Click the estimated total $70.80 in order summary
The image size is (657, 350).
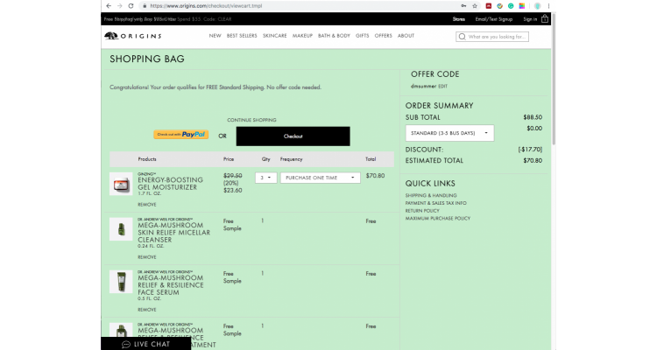(532, 161)
